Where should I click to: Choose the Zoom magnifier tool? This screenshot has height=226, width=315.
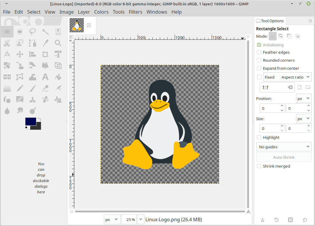coord(58,43)
